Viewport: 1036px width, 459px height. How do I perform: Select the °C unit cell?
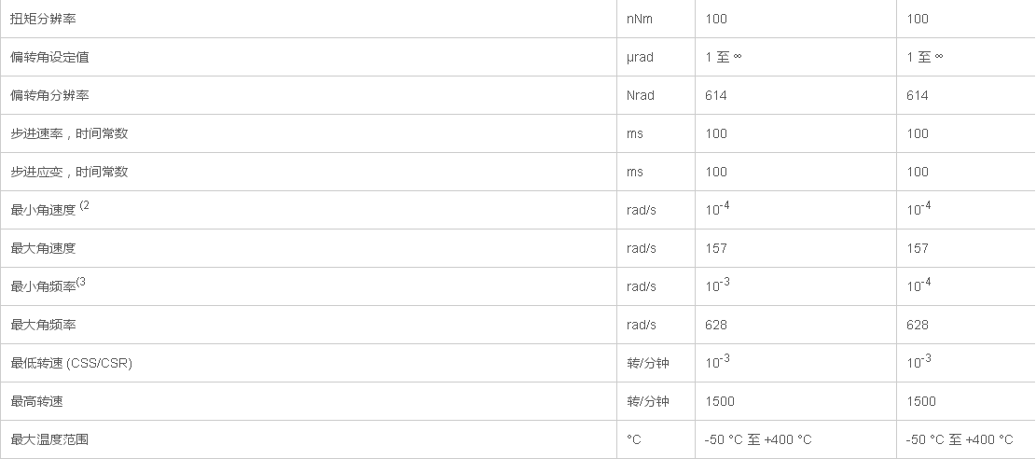pyautogui.click(x=635, y=439)
